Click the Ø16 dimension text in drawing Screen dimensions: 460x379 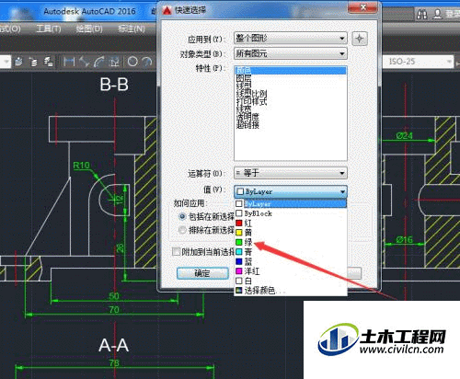[x=405, y=239]
